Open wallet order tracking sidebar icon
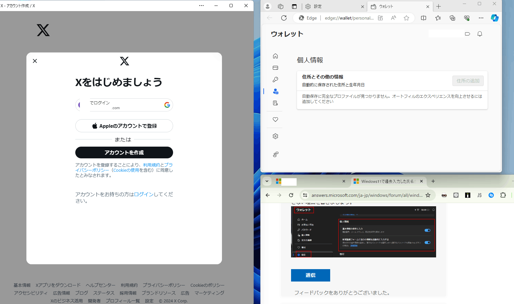The height and width of the screenshot is (304, 514). tap(275, 103)
